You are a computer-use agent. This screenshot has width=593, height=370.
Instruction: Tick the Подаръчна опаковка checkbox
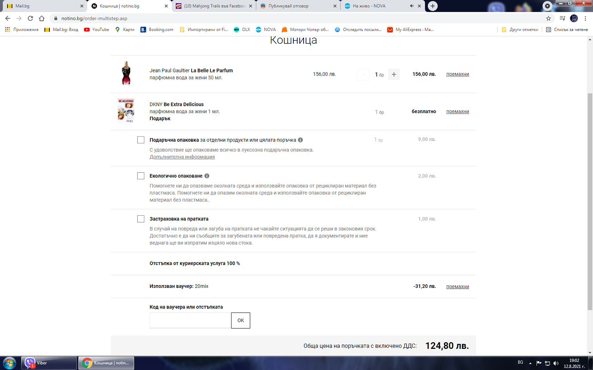coord(141,140)
